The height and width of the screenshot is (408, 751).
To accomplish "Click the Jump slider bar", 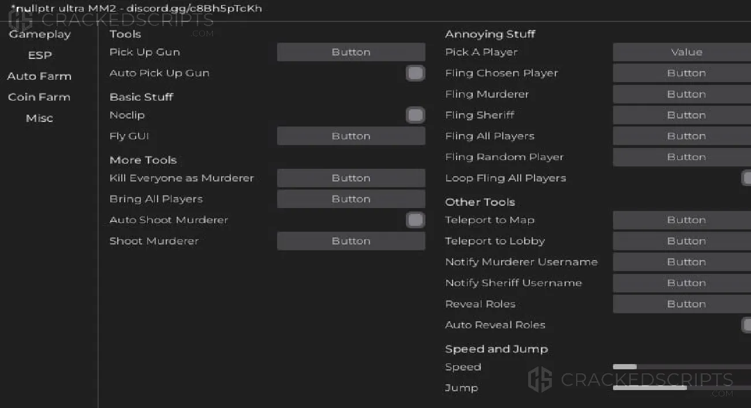I will 682,388.
